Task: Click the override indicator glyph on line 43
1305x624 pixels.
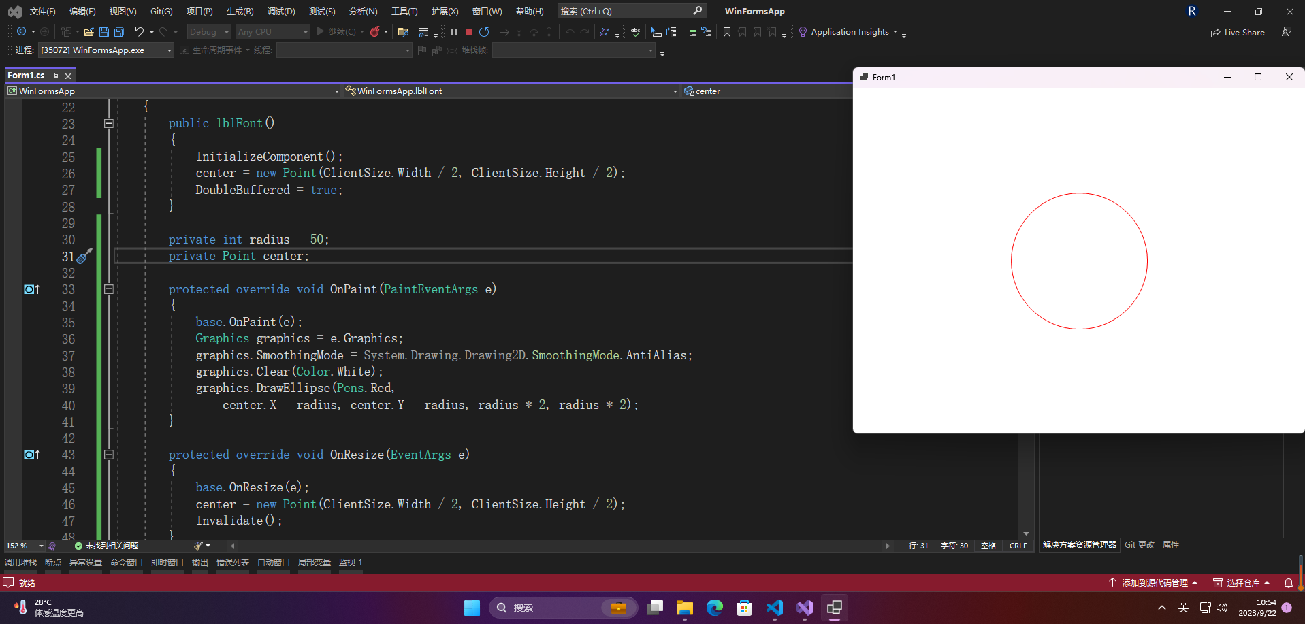Action: pyautogui.click(x=32, y=455)
